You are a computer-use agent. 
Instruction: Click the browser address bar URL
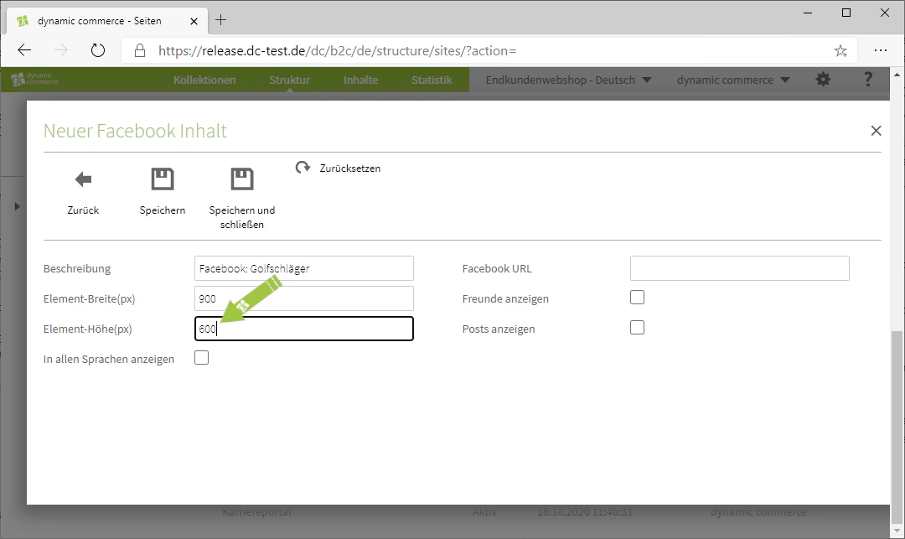[x=337, y=51]
